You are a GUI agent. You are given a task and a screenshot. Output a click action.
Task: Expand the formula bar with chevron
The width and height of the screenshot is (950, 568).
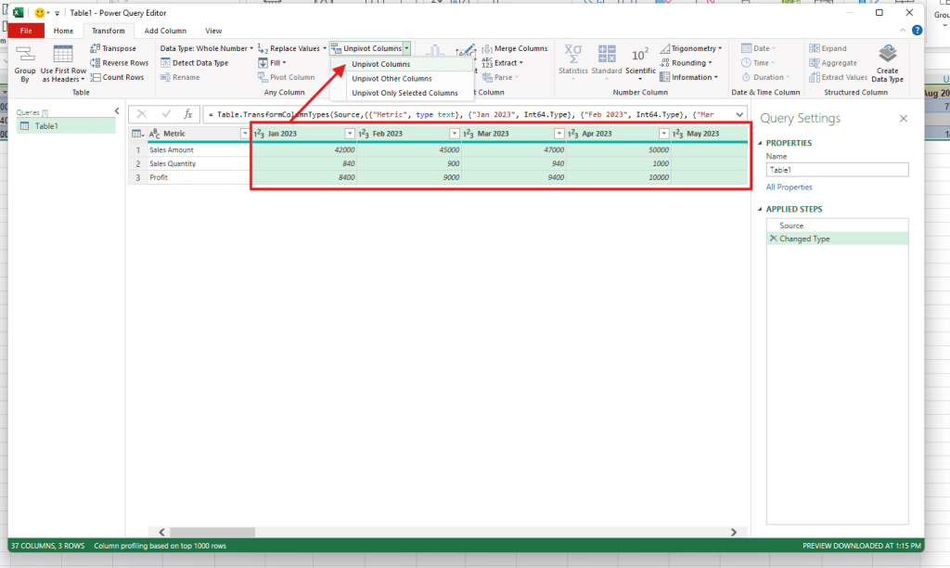pyautogui.click(x=738, y=114)
